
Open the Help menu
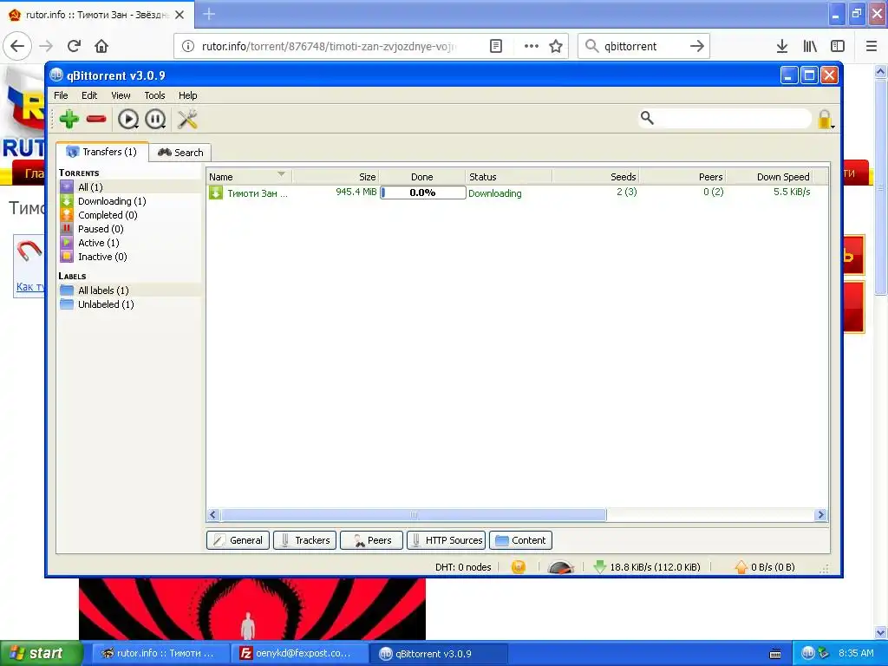187,95
